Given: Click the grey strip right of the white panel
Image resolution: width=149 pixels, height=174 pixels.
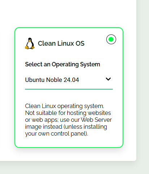Looking at the screenshot, I should click(x=143, y=80).
